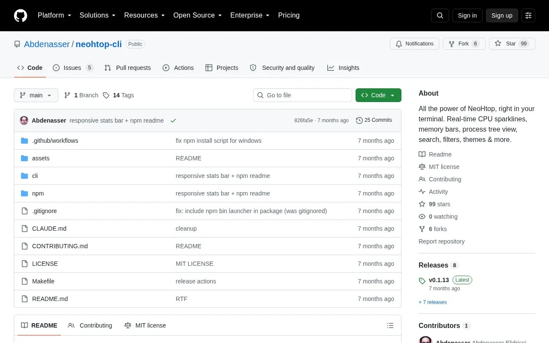The height and width of the screenshot is (343, 549).
Task: Click the .github/workflows folder icon
Action: coord(24,141)
